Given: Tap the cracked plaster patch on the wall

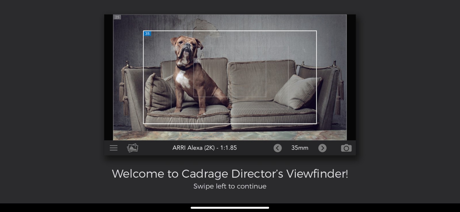Looking at the screenshot, I should click(206, 26).
